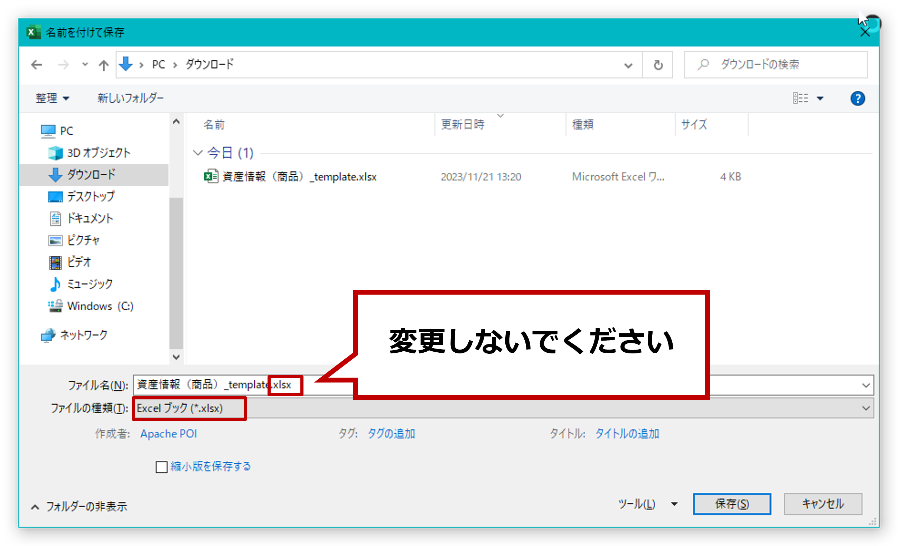898x546 pixels.
Task: Collapse the 今日 (1) file group
Action: (197, 153)
